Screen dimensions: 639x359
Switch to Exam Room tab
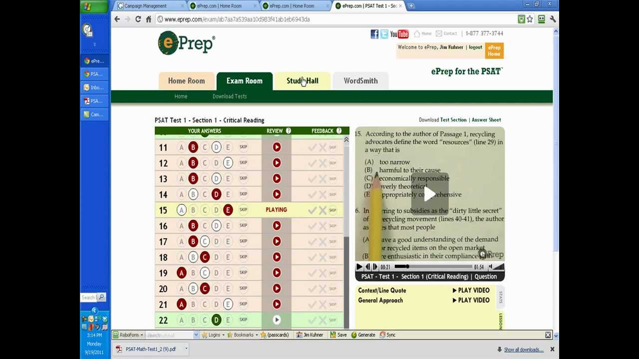point(244,81)
